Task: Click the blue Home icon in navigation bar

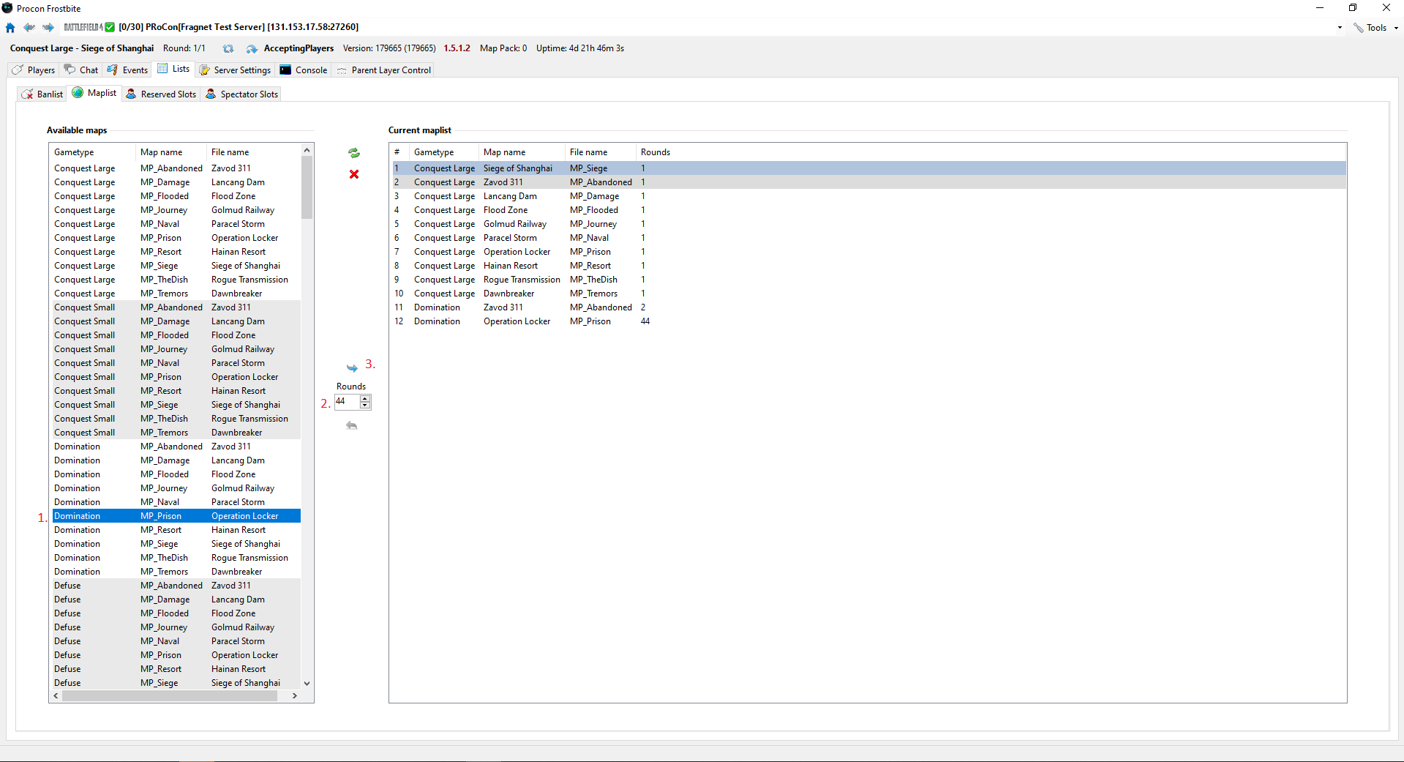Action: tap(10, 28)
